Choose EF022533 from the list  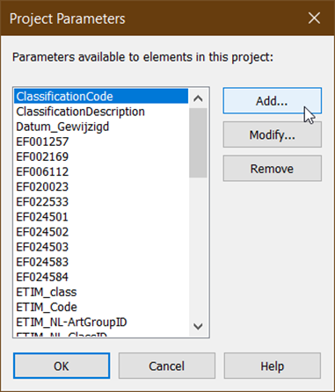[x=101, y=202]
